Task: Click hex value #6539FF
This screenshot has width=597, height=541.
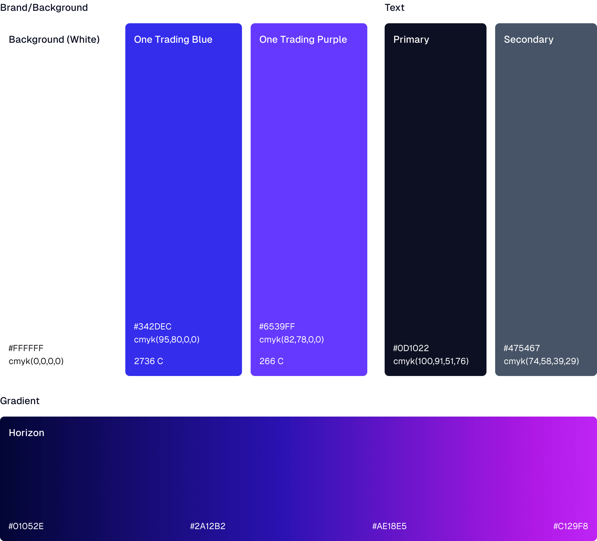Action: click(x=277, y=326)
